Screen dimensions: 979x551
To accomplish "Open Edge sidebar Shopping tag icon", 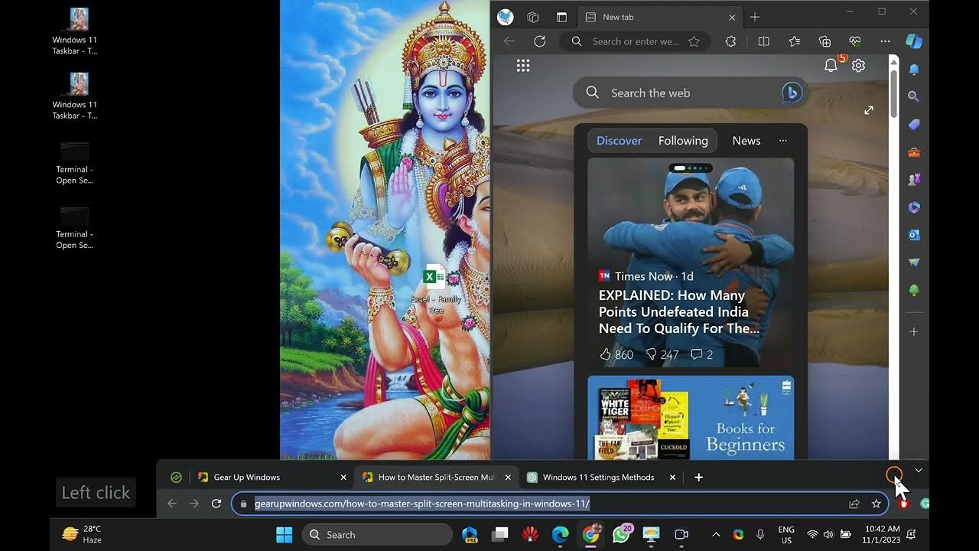I will point(913,124).
